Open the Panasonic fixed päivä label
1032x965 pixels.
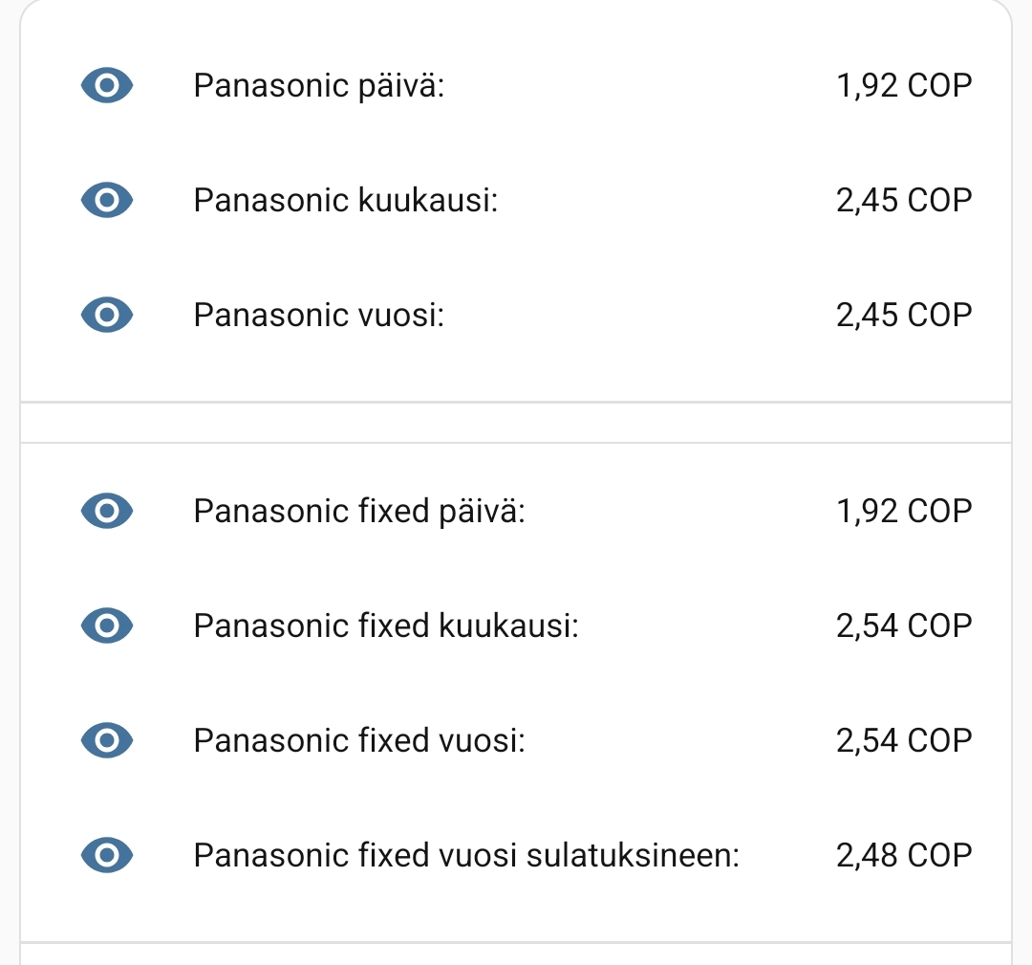pos(359,511)
